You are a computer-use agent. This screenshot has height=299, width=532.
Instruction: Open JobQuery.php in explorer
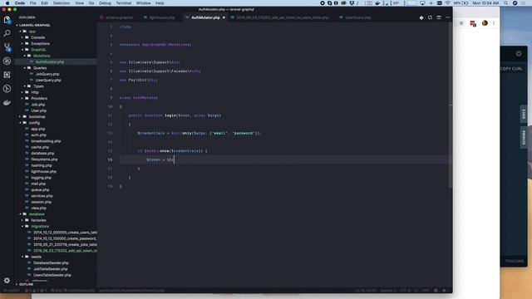click(x=47, y=74)
